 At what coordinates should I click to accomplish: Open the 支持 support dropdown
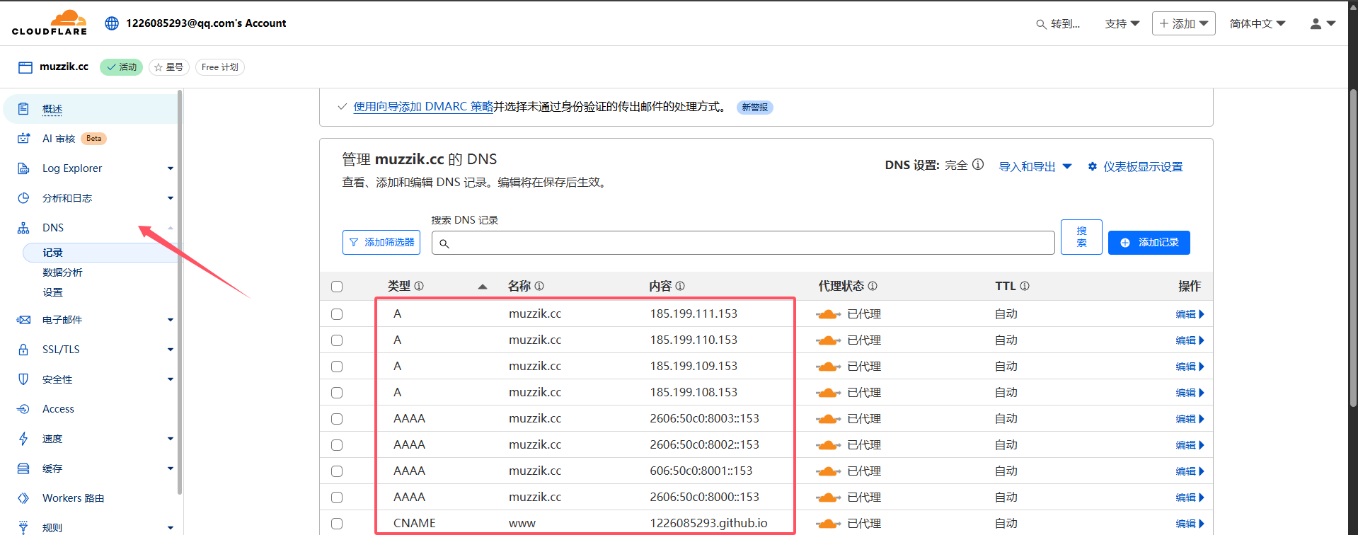[x=1122, y=23]
